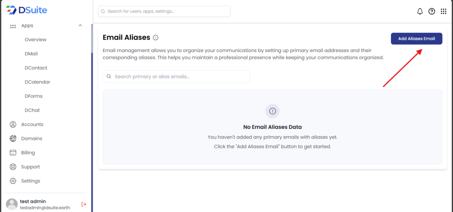This screenshot has width=453, height=212.
Task: Click the Domains globe icon
Action: pyautogui.click(x=13, y=139)
